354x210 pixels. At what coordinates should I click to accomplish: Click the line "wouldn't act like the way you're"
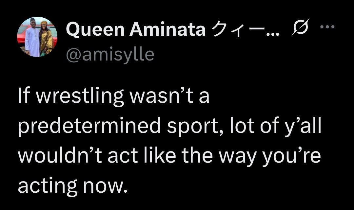169,157
